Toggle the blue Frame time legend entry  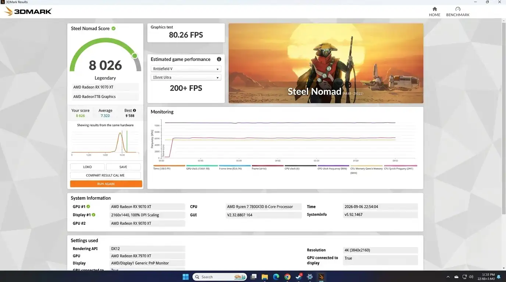click(x=235, y=167)
